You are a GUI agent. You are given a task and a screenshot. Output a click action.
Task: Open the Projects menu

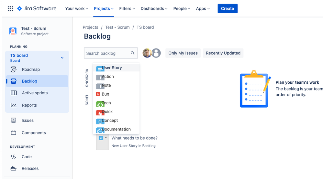[104, 8]
